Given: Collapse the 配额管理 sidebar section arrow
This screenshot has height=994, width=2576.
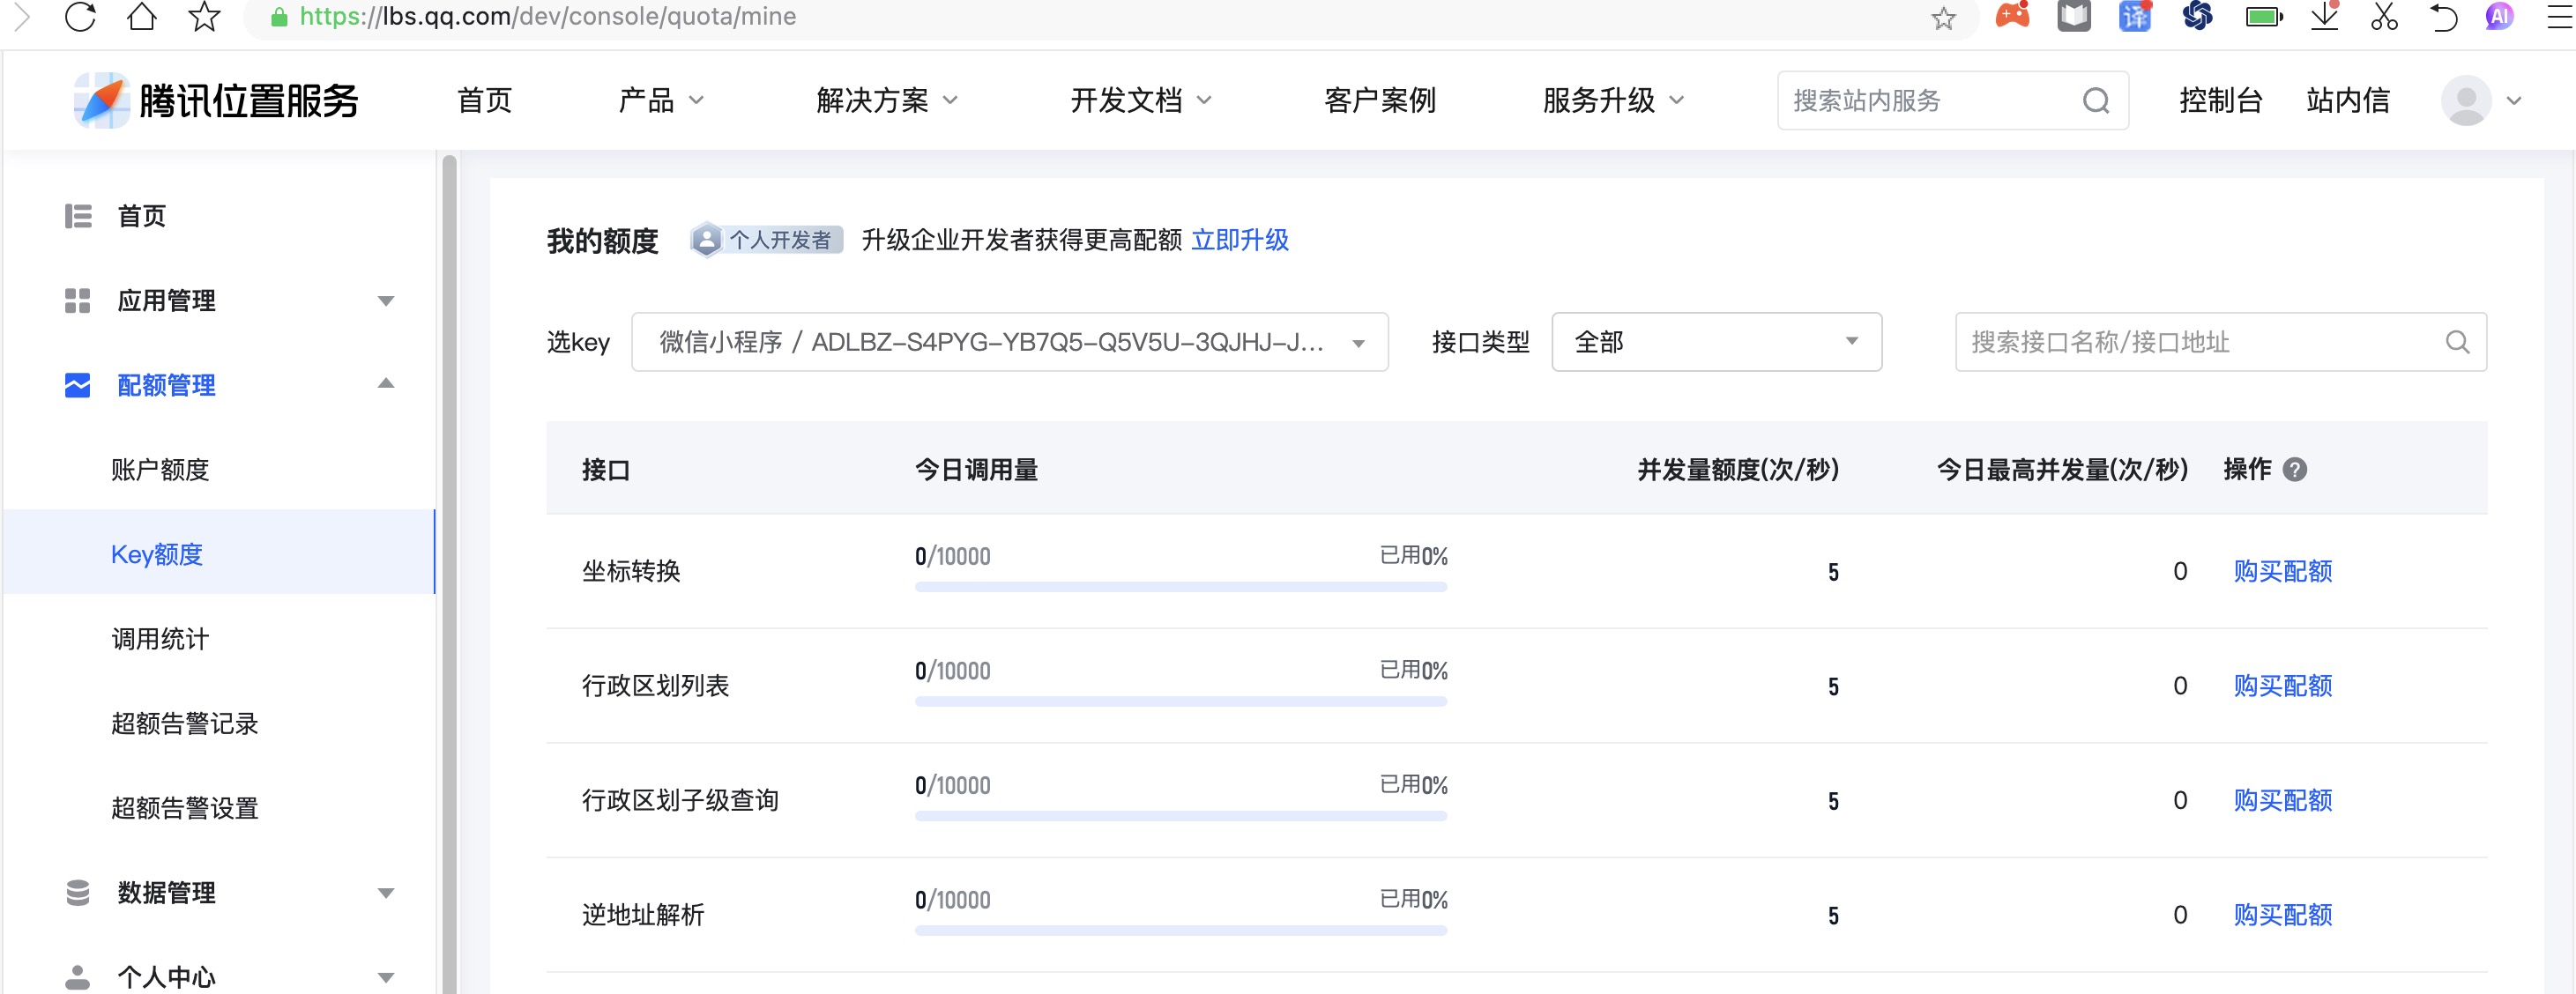Looking at the screenshot, I should pyautogui.click(x=386, y=384).
